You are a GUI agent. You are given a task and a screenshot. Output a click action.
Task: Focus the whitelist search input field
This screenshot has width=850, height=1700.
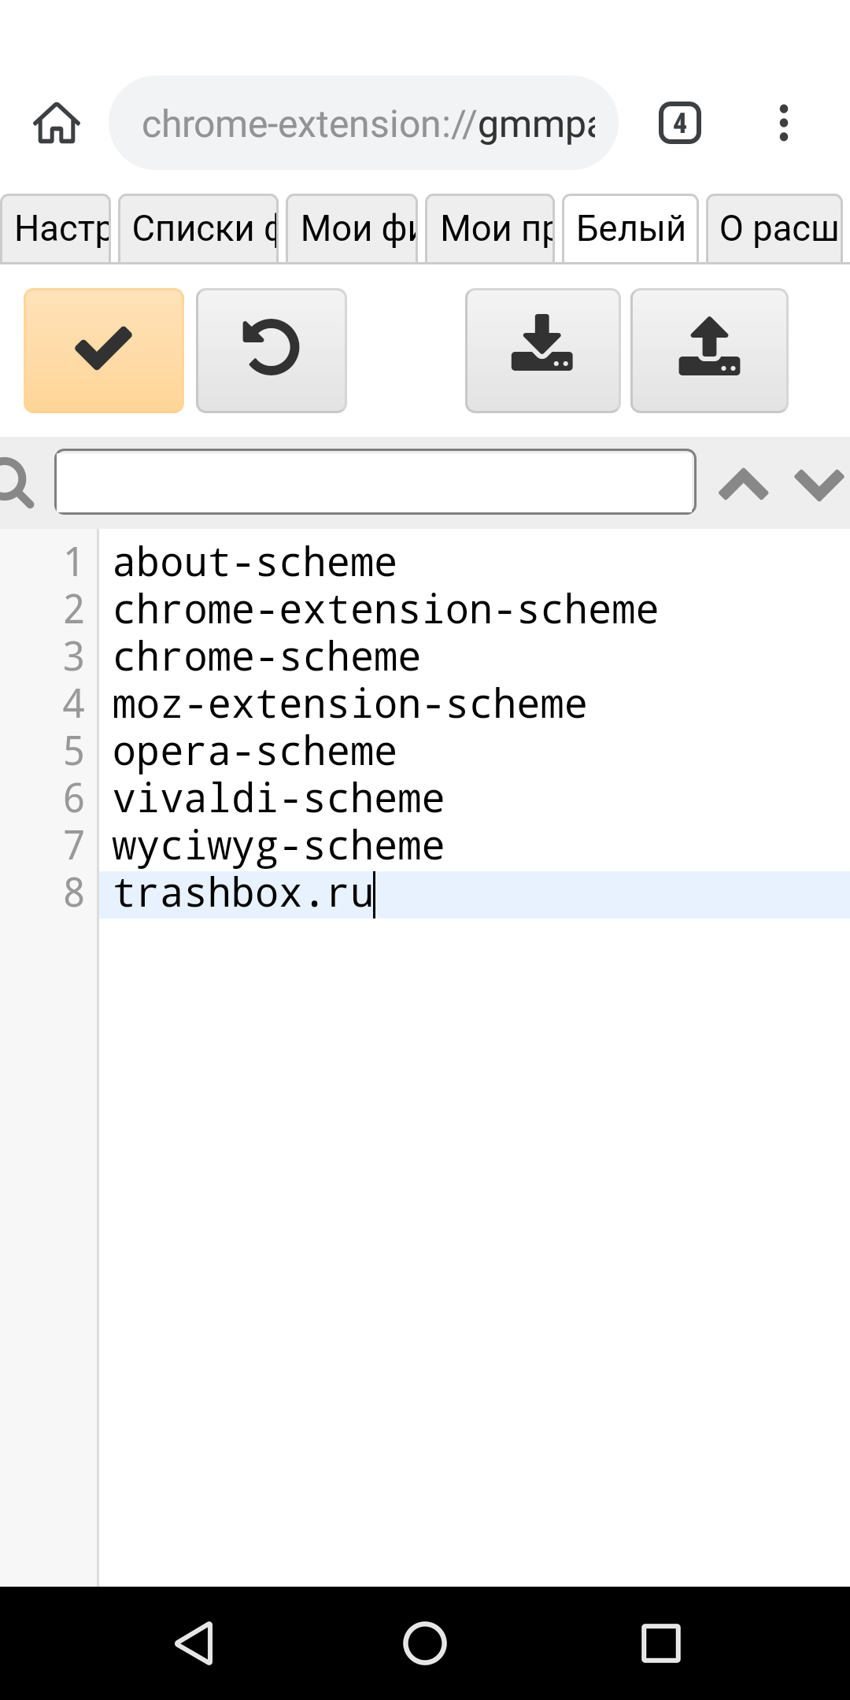(x=375, y=482)
